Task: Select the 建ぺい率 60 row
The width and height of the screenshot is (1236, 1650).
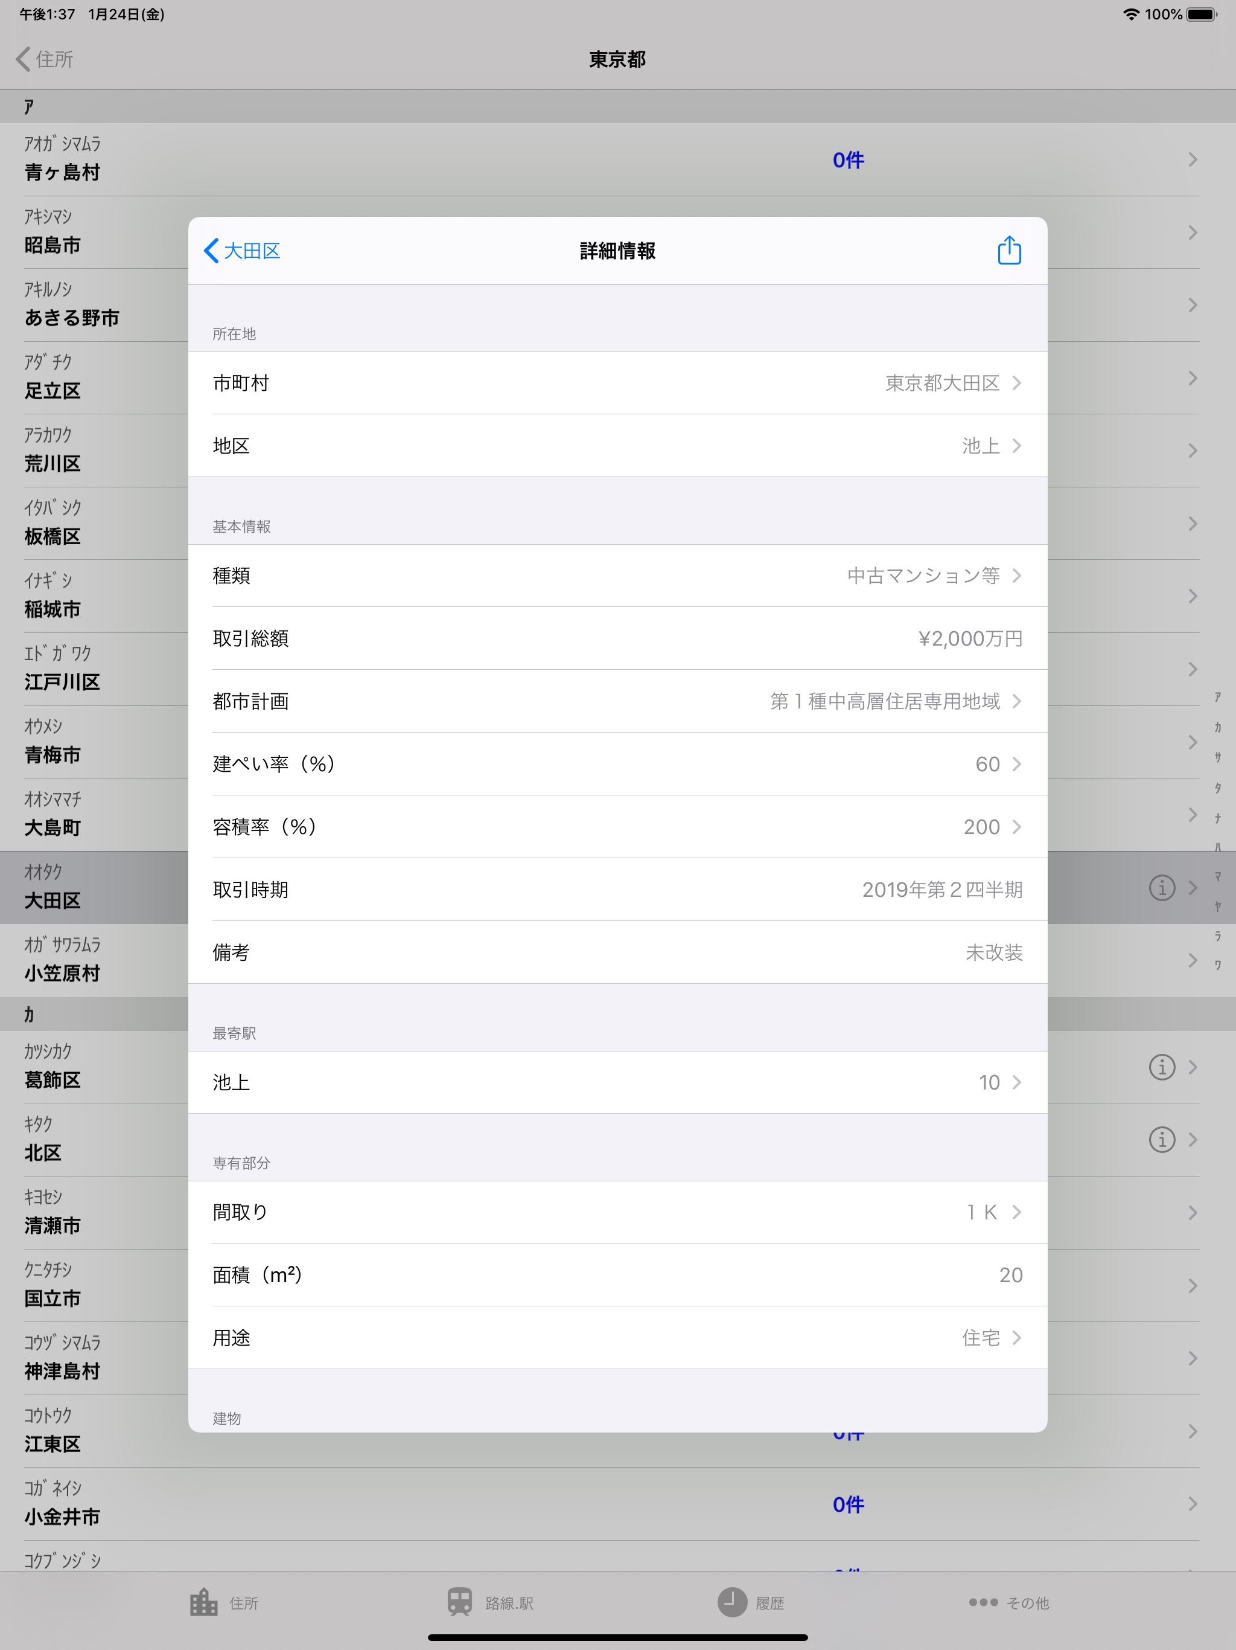Action: pyautogui.click(x=617, y=764)
